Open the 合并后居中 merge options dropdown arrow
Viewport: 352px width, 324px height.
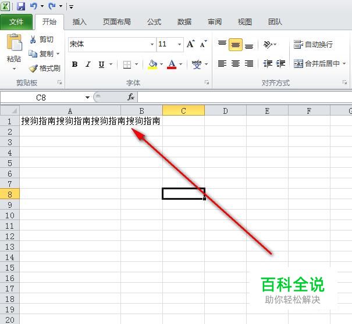click(344, 64)
